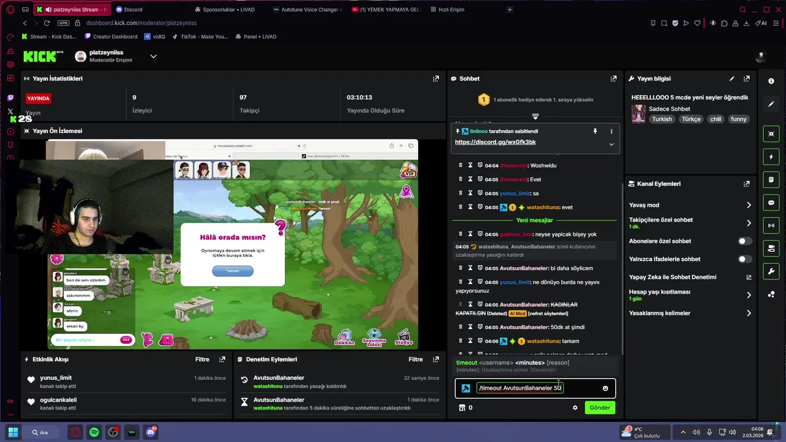Expand channel selector chevron next to platzeyniiss
786x442 pixels.
click(x=154, y=56)
